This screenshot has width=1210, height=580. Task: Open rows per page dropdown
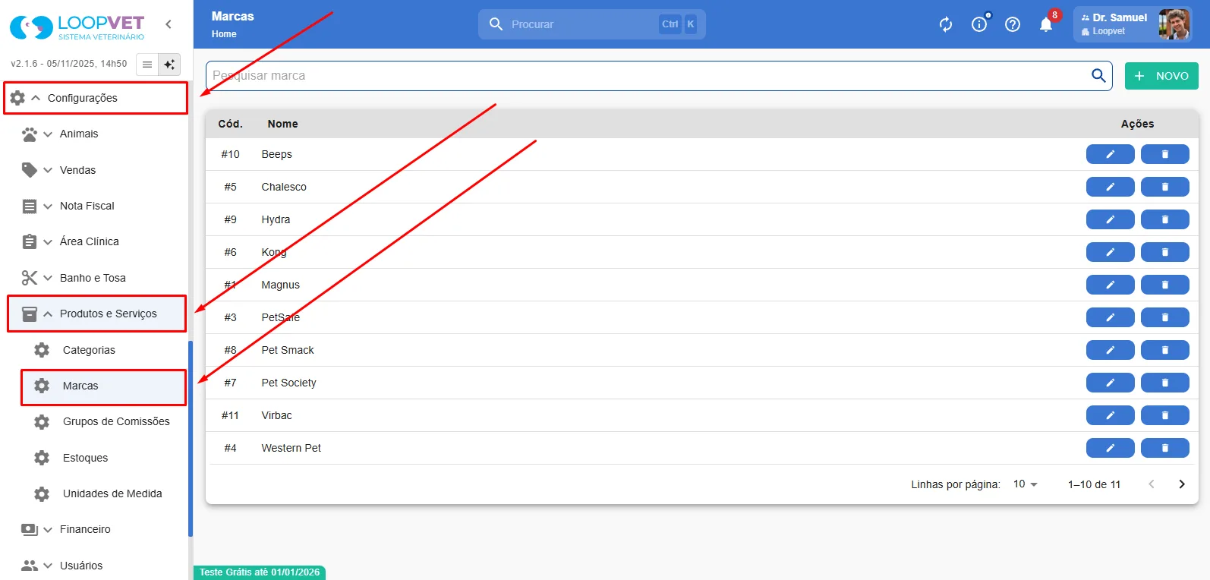click(x=1025, y=484)
